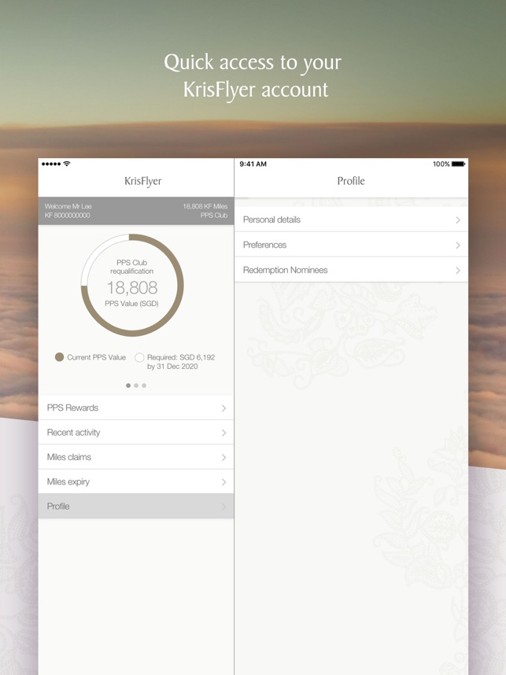Open Redemption Nominees

click(352, 270)
